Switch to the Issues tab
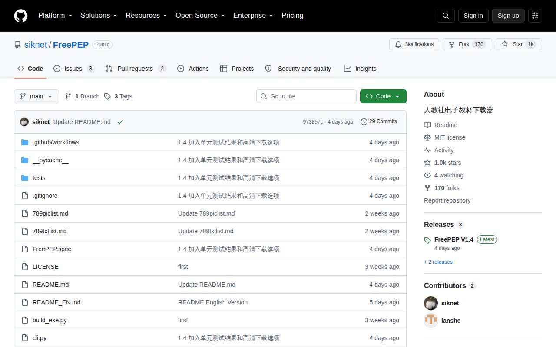 (74, 69)
